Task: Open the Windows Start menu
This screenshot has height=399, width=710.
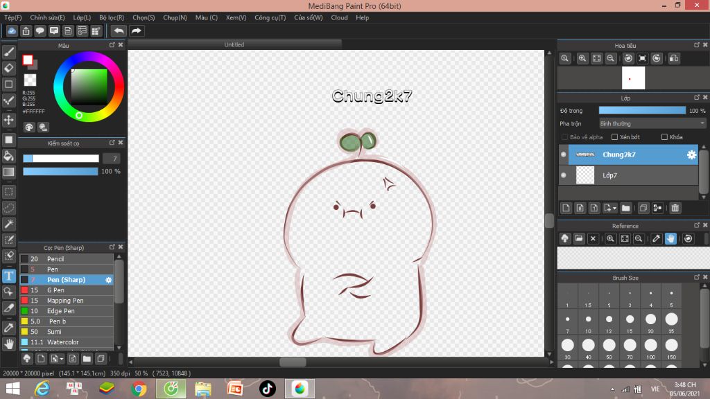Action: 12,389
